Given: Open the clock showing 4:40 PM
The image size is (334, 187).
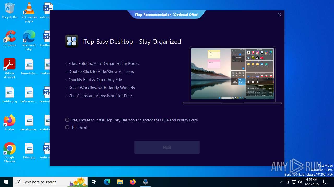Looking at the screenshot, I should click(312, 182).
